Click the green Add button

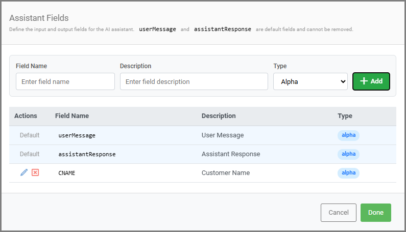371,81
